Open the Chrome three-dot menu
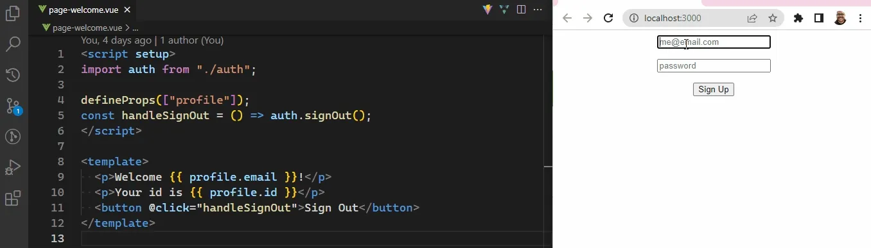 pyautogui.click(x=860, y=18)
